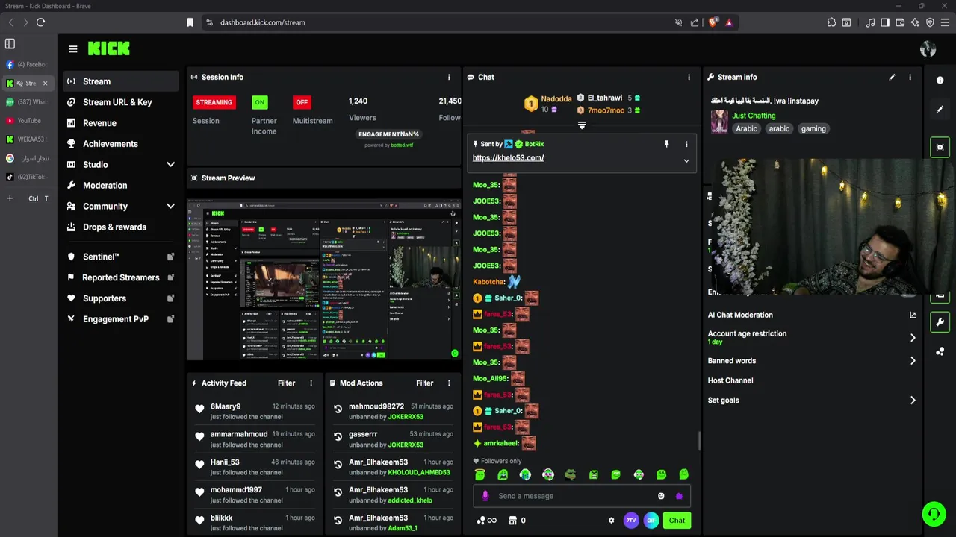This screenshot has width=956, height=537.
Task: Open Reported Streamers link
Action: tap(120, 277)
